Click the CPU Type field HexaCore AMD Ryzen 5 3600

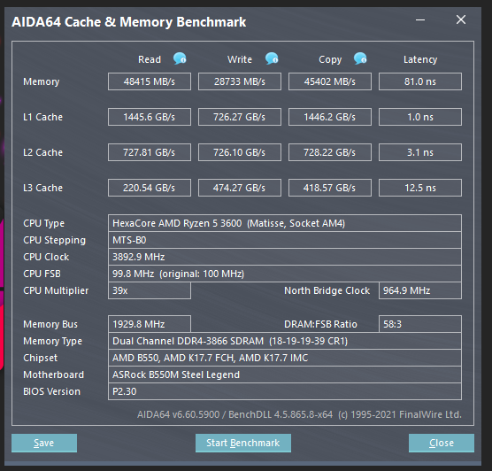pos(285,223)
